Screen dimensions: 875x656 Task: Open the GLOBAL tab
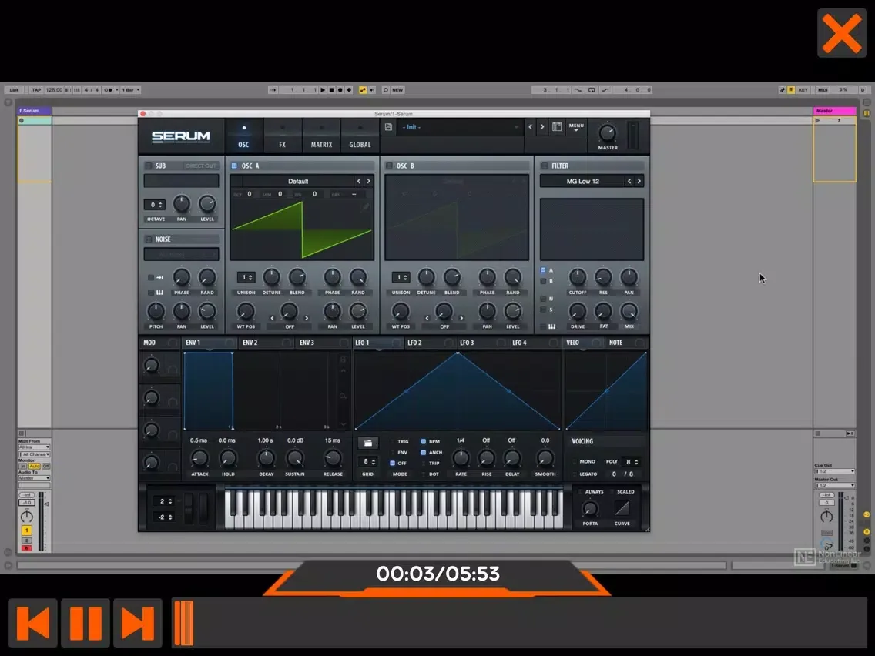pyautogui.click(x=360, y=136)
